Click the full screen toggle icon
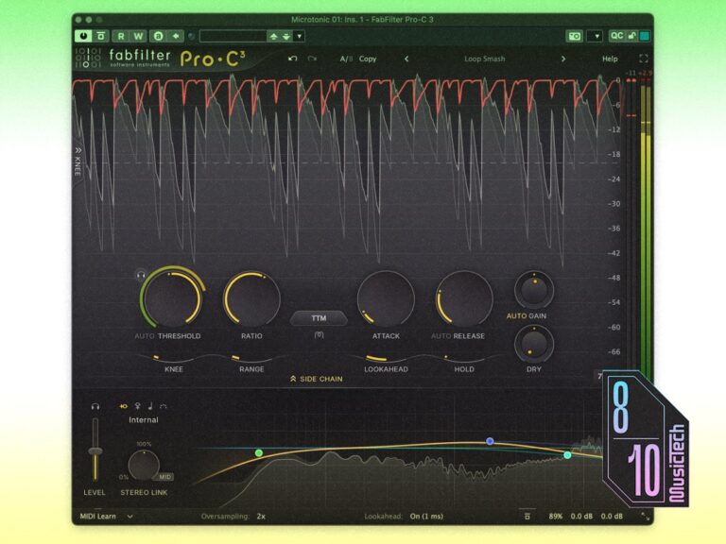Image resolution: width=726 pixels, height=544 pixels. [x=643, y=59]
